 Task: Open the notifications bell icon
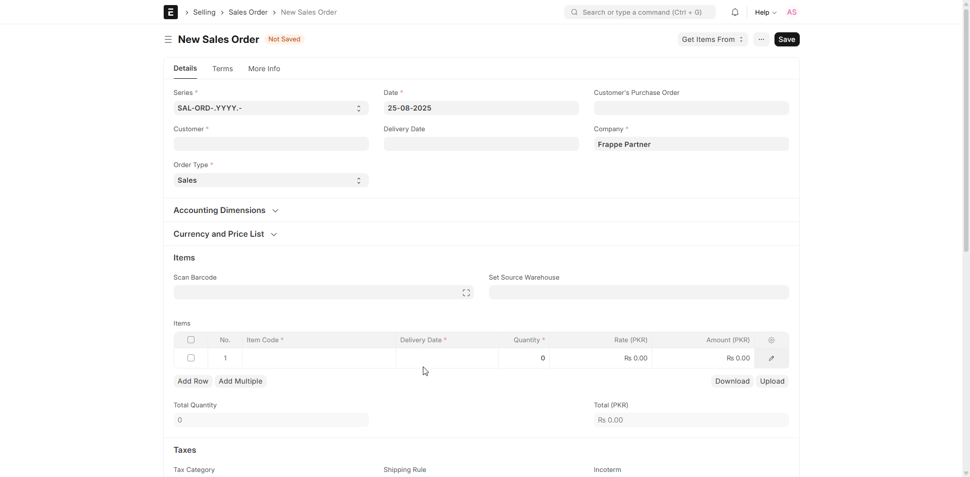point(735,12)
